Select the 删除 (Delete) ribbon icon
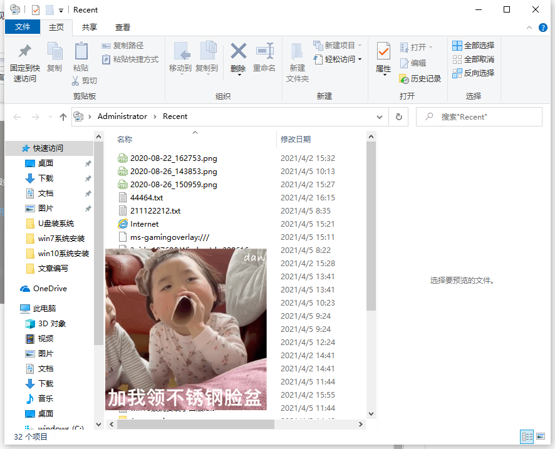 tap(237, 59)
